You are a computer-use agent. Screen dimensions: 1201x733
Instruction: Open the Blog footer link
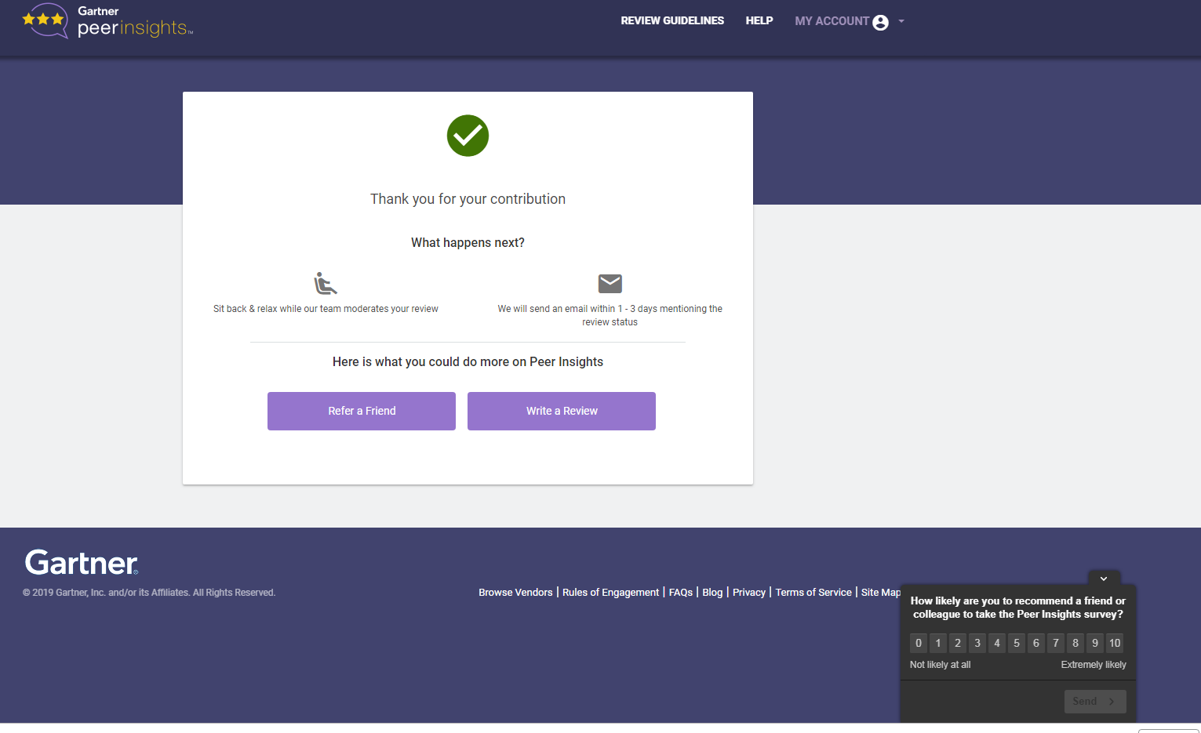pos(712,593)
